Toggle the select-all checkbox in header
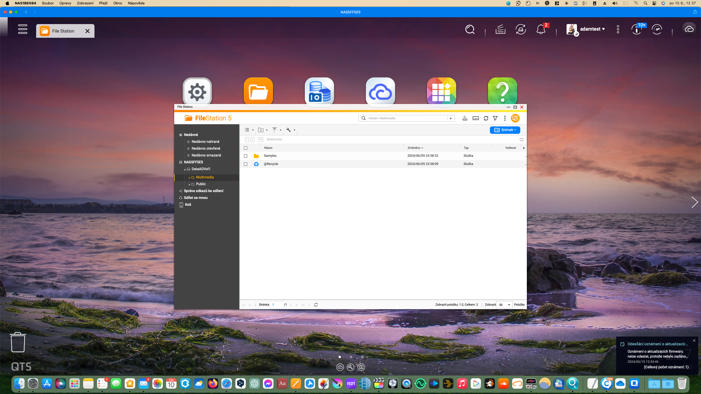This screenshot has width=701, height=394. [x=246, y=148]
